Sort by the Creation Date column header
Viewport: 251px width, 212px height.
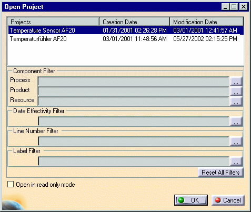click(135, 22)
